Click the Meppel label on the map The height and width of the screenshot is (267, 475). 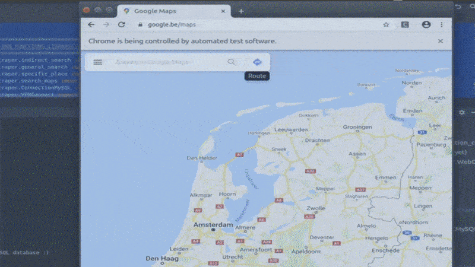tap(325, 189)
